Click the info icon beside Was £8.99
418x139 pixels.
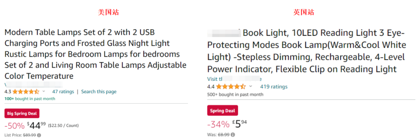tap(233, 135)
